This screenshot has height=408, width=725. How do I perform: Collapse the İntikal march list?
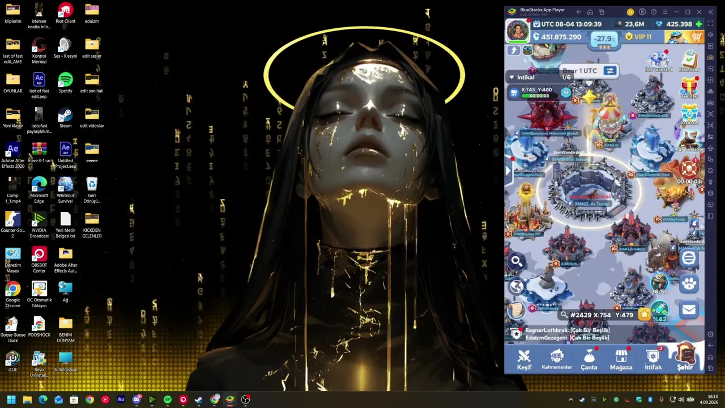(511, 77)
